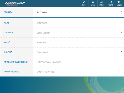Click the Logout label in toolbar
The image size is (124, 93).
tap(119, 5)
